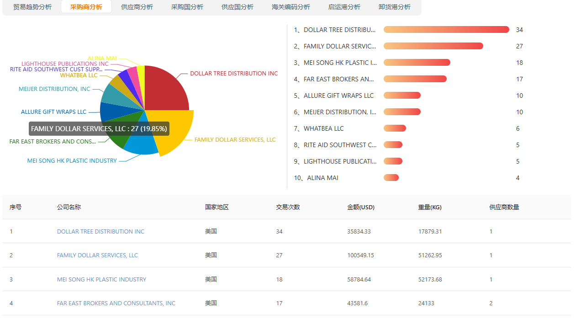The width and height of the screenshot is (575, 324).
Task: Click the rank 2 FAMILY DOLLAR bar
Action: click(x=433, y=46)
